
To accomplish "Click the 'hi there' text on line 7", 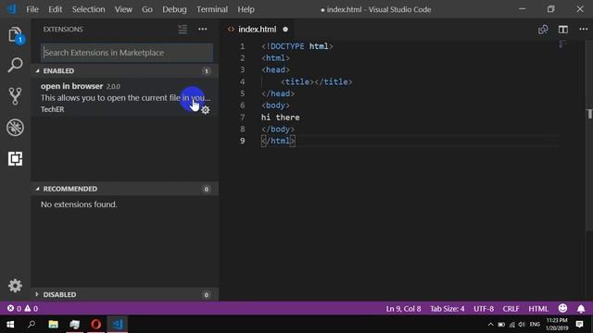I will (280, 117).
